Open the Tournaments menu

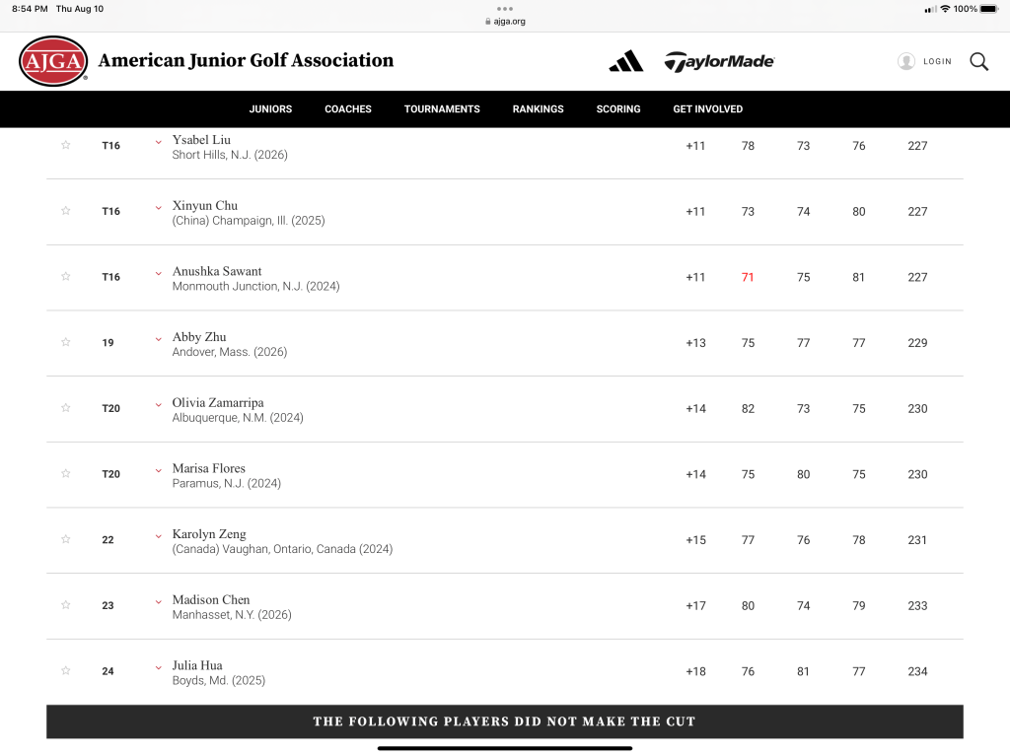pyautogui.click(x=442, y=109)
